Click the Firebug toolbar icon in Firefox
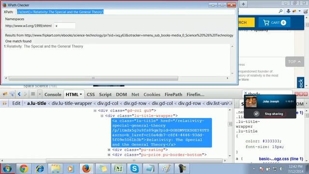 (x=295, y=11)
